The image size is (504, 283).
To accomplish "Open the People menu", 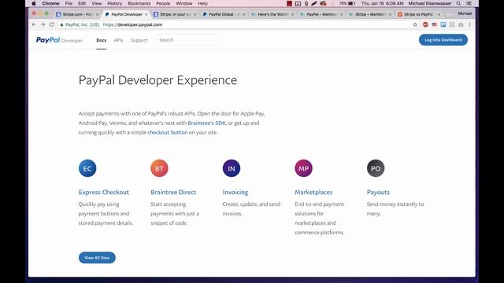I will 163,3.
